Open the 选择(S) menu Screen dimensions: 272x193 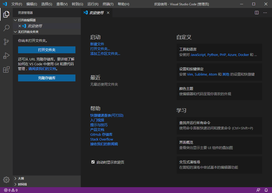(47, 4)
